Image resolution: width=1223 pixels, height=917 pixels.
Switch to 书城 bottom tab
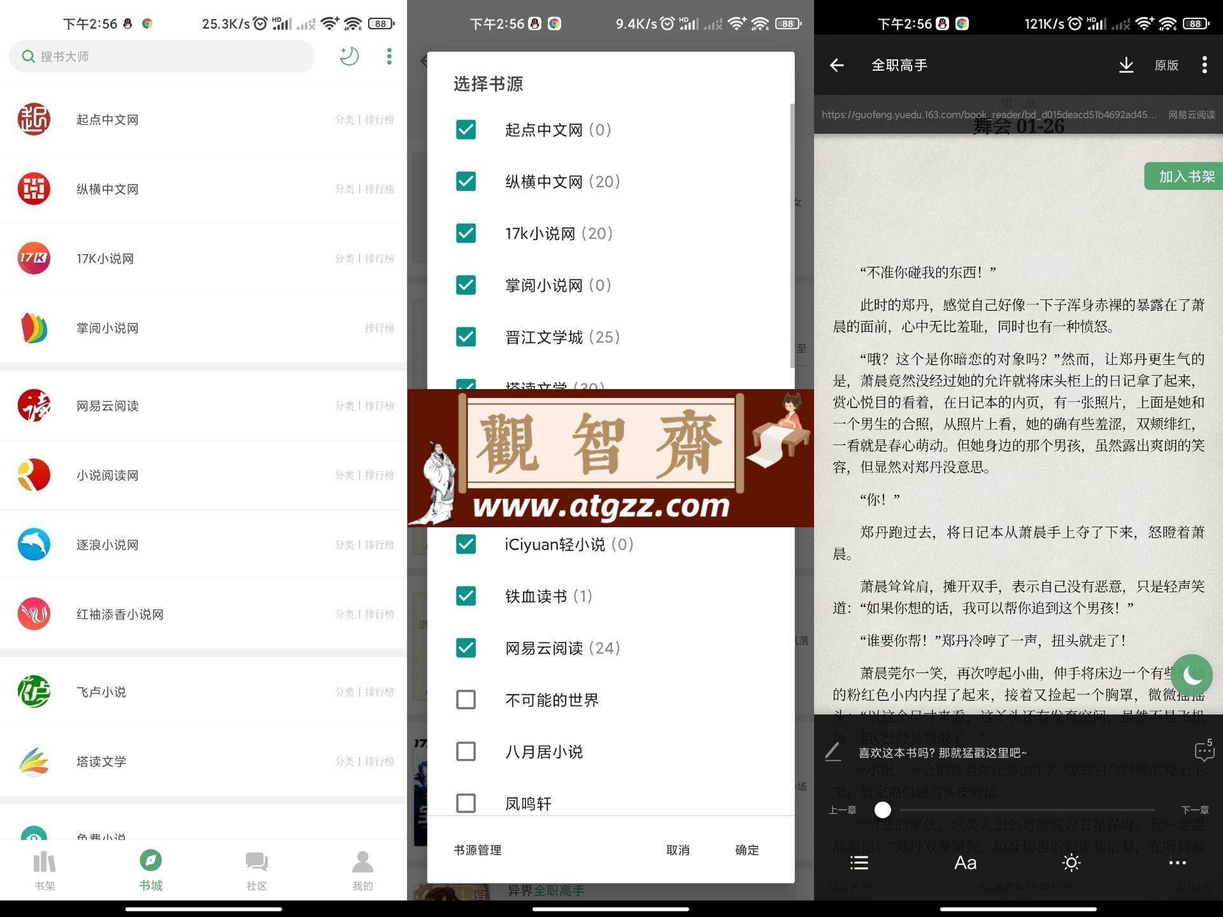pyautogui.click(x=151, y=871)
